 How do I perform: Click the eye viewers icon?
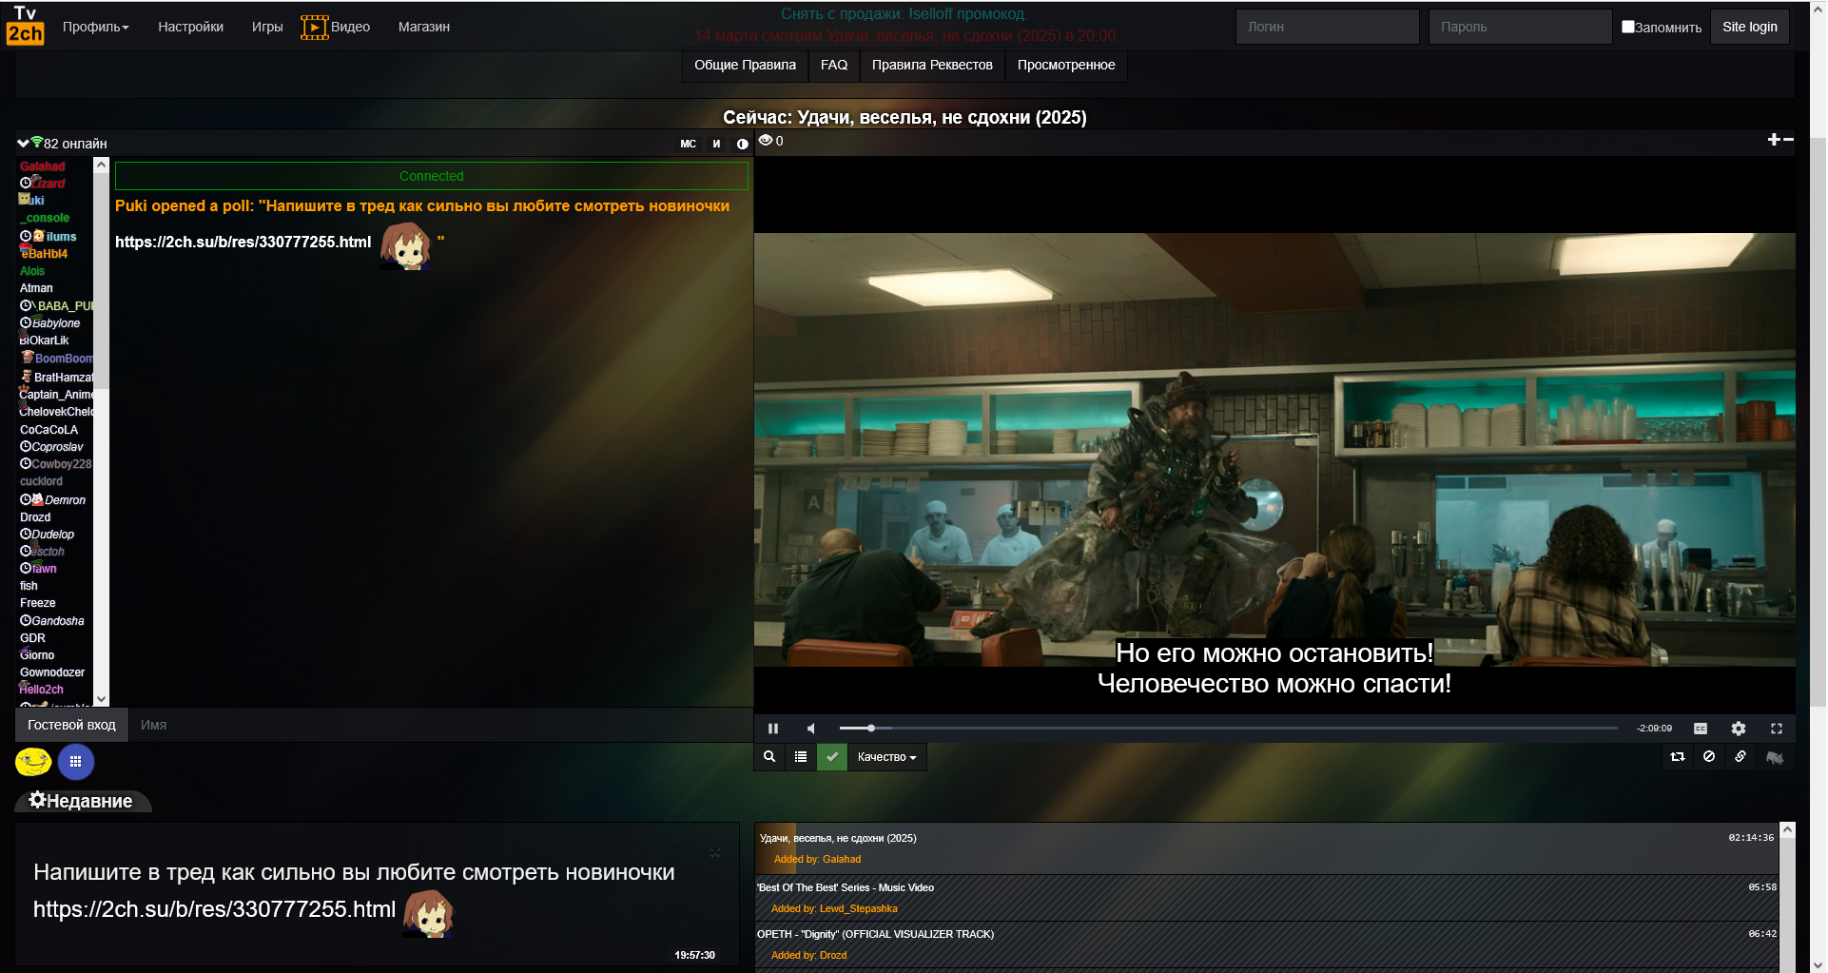click(766, 141)
